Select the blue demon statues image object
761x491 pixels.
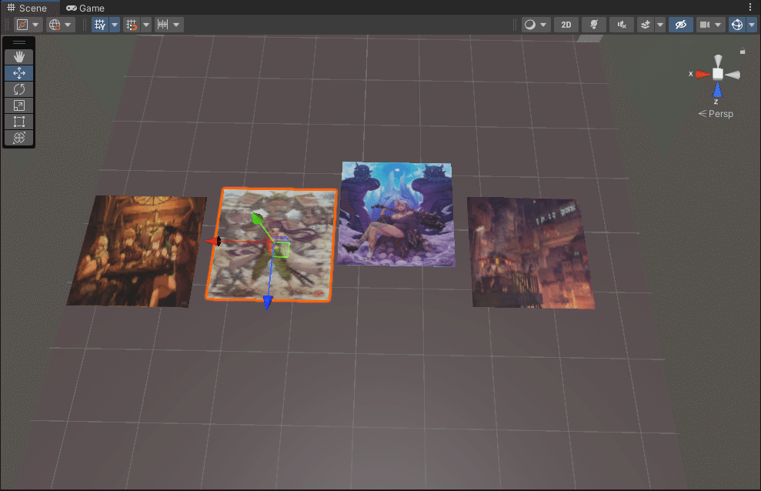coord(396,214)
